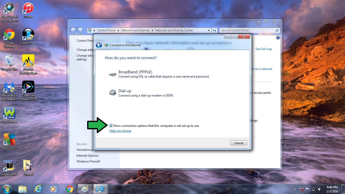Open Windows Media Player from the taskbar

pyautogui.click(x=54, y=189)
